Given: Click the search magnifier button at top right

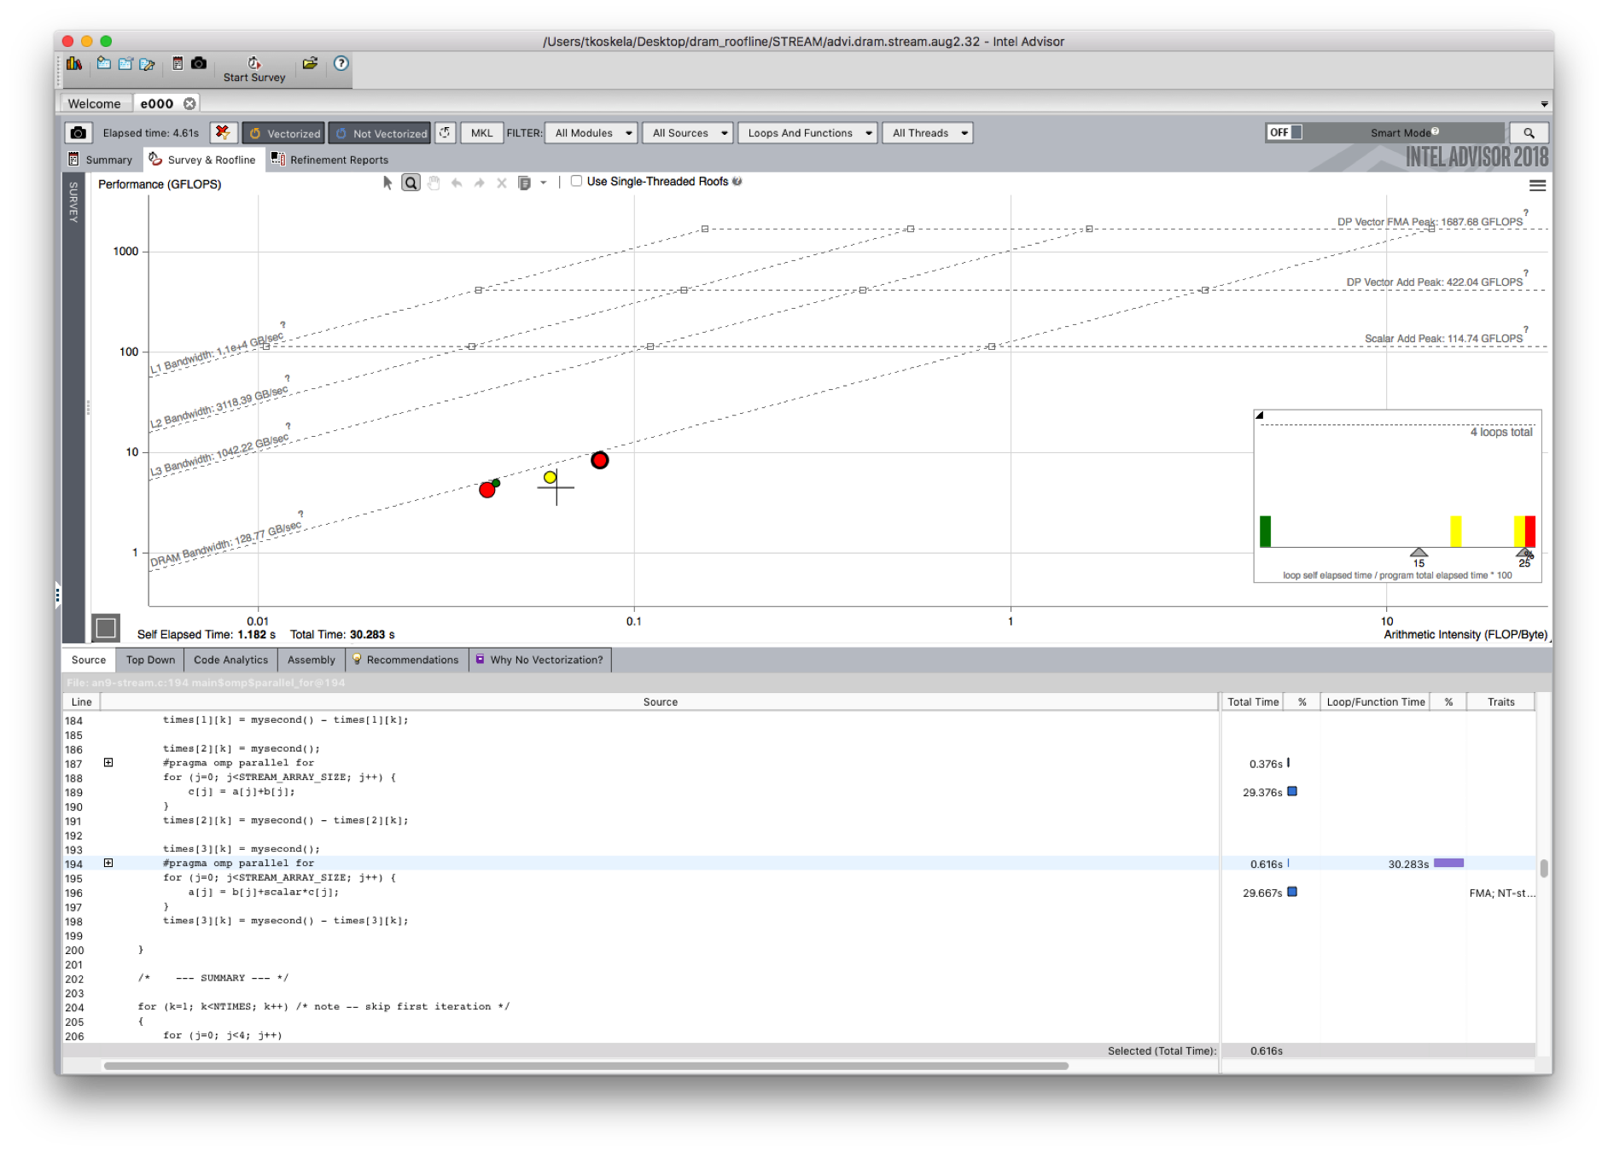Looking at the screenshot, I should (x=1529, y=133).
